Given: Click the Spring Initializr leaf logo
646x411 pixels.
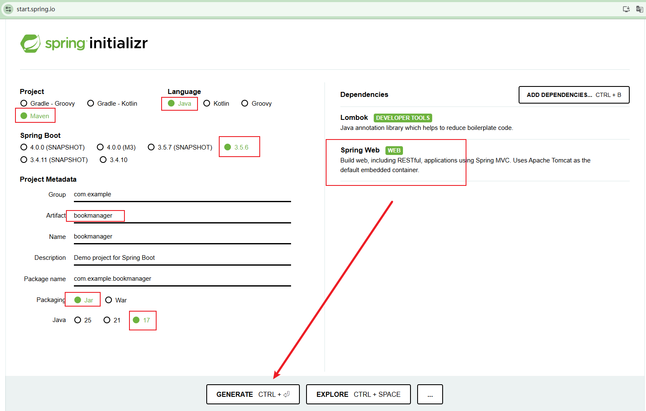Looking at the screenshot, I should [30, 43].
